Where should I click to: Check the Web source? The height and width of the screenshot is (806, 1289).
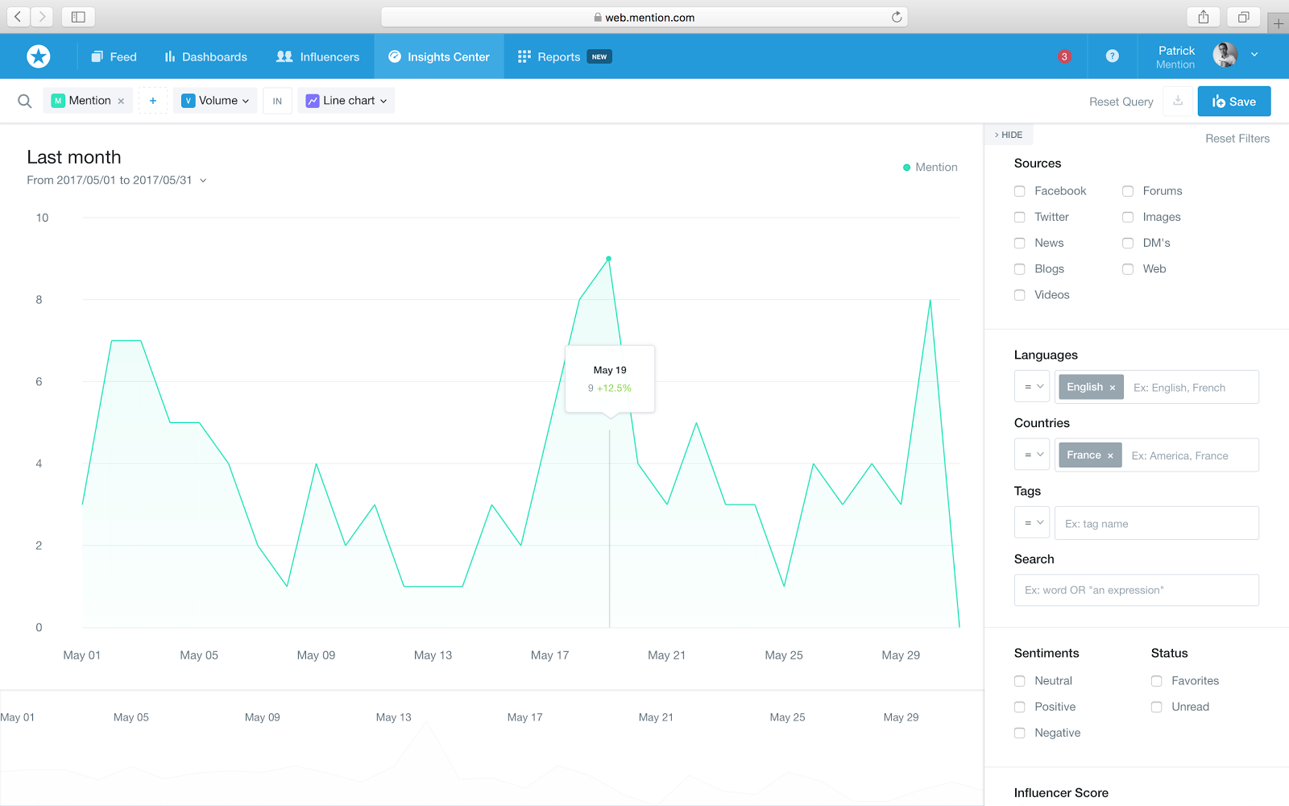pyautogui.click(x=1128, y=269)
